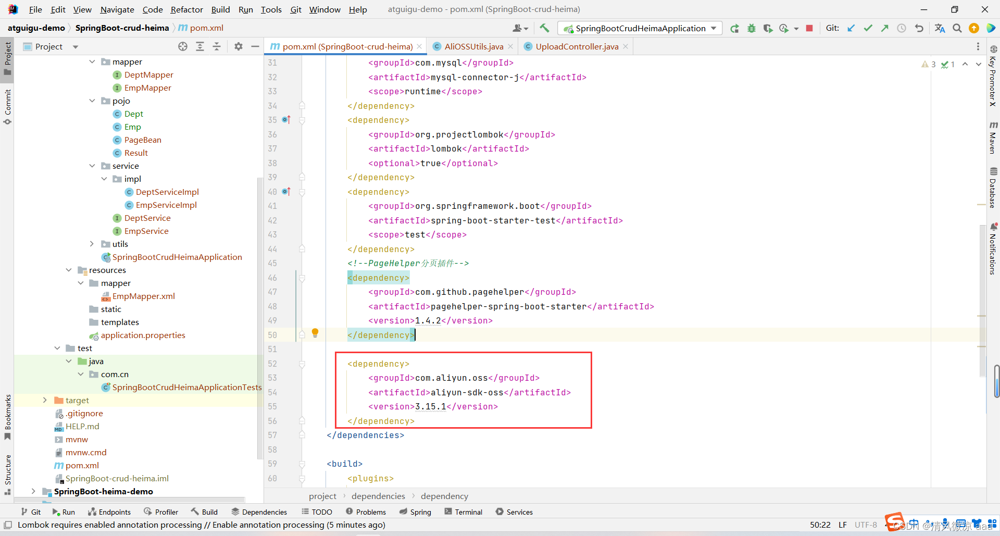Click Git push arrow icon

884,28
